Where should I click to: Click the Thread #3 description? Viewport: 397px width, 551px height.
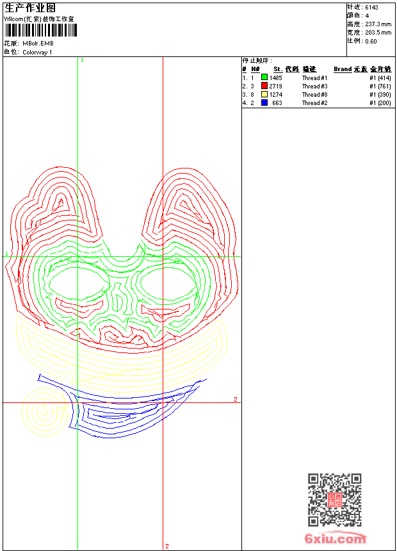click(x=315, y=86)
